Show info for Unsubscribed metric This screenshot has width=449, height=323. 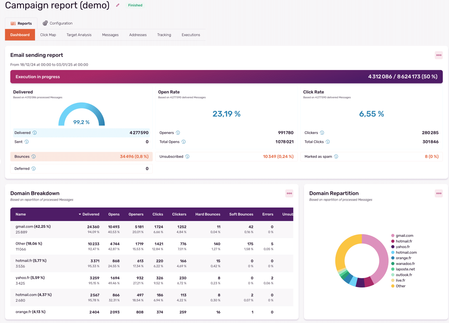(x=187, y=157)
